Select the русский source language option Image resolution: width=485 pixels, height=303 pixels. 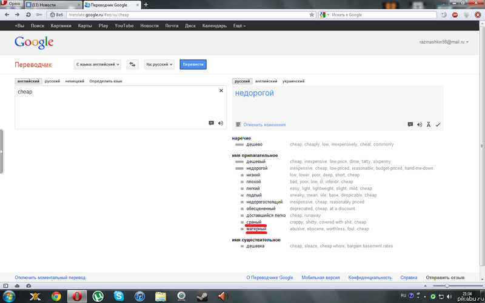click(x=52, y=81)
